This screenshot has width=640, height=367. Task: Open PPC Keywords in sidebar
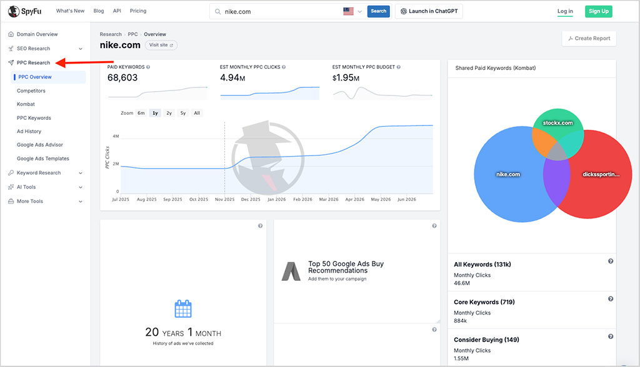(34, 118)
